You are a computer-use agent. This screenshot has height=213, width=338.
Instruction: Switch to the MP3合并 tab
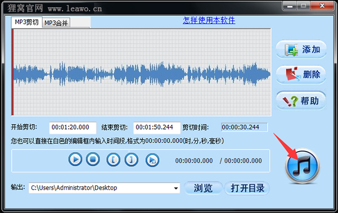point(56,23)
